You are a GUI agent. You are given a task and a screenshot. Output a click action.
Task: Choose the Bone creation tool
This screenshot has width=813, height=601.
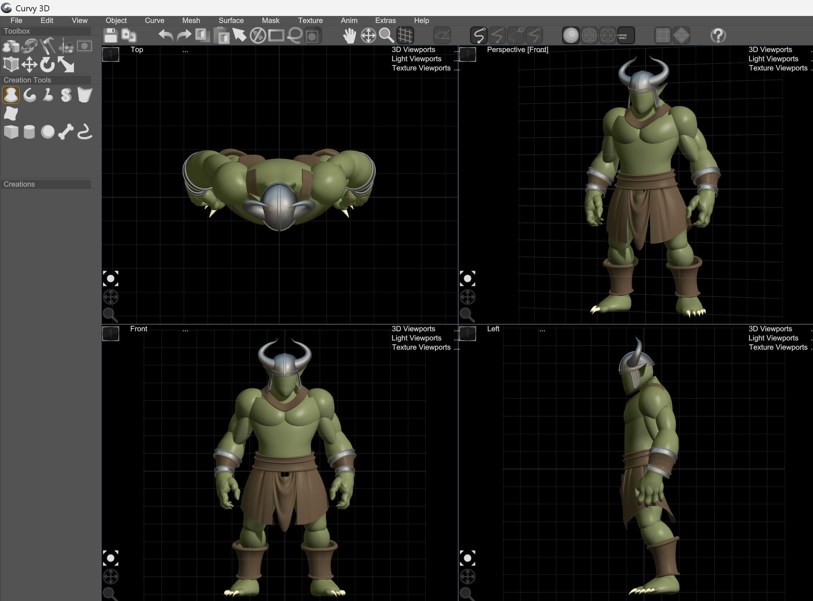66,132
